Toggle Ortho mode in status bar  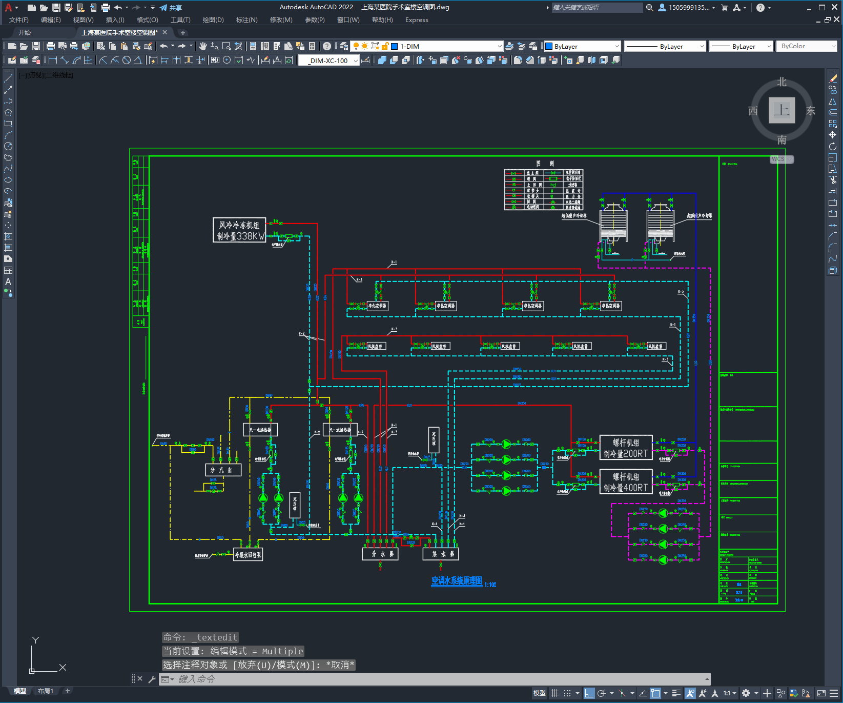[589, 693]
